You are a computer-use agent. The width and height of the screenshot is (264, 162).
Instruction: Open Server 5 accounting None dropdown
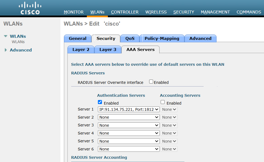pyautogui.click(x=169, y=141)
